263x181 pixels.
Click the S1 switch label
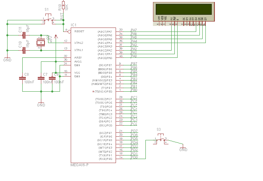(x=46, y=10)
